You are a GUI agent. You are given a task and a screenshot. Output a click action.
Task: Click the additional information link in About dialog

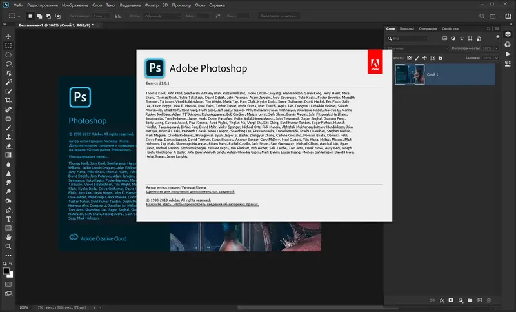[x=190, y=192]
